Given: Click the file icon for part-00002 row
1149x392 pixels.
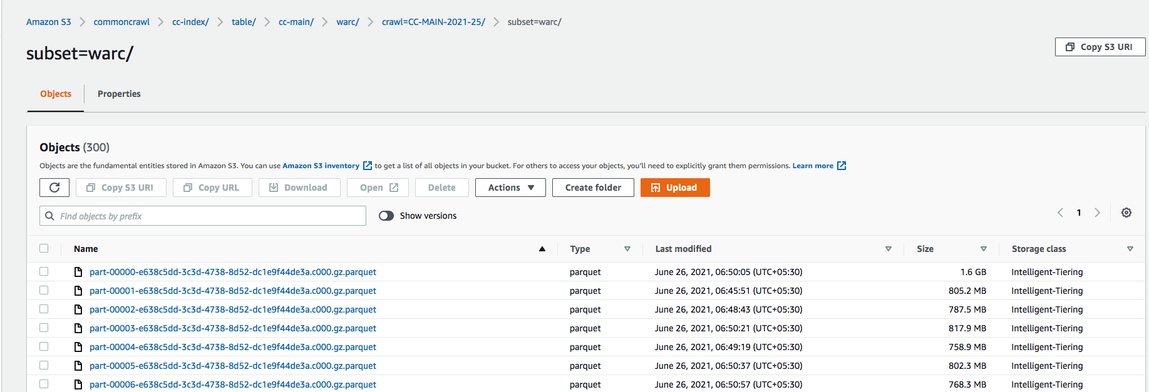Looking at the screenshot, I should click(x=78, y=309).
